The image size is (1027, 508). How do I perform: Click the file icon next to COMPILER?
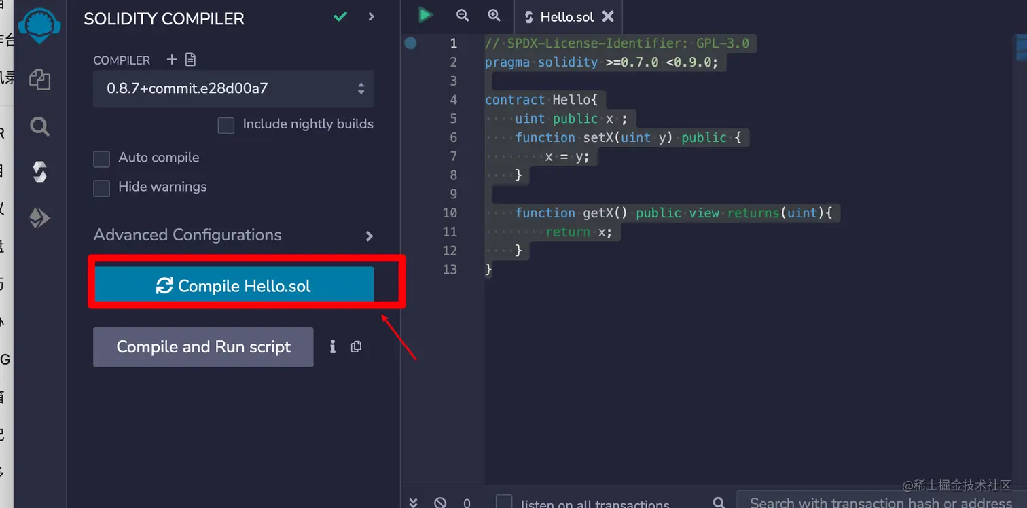(x=190, y=60)
